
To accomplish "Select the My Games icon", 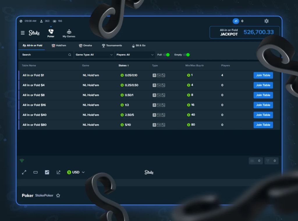I will (69, 32).
